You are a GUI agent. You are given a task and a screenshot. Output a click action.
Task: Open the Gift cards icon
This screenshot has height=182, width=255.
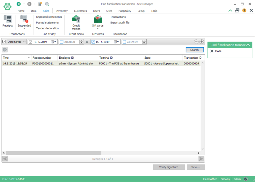coord(98,20)
